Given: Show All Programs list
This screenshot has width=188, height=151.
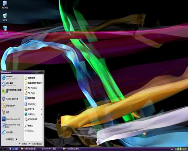Looking at the screenshot, I should [12, 139].
